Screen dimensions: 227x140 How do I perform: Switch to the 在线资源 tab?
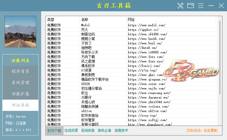click(71, 130)
